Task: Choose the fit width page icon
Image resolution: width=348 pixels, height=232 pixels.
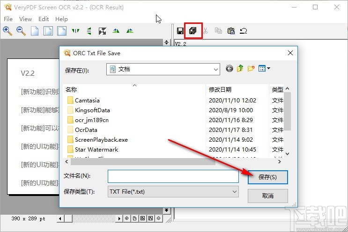Action: click(62, 31)
